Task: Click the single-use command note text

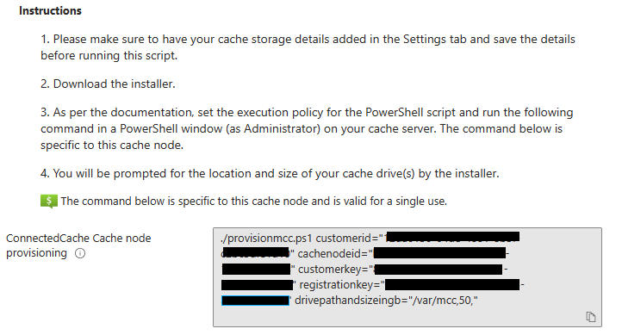Action: click(x=254, y=202)
